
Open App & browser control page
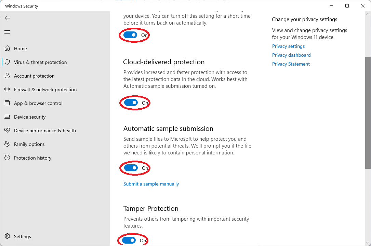pyautogui.click(x=38, y=103)
